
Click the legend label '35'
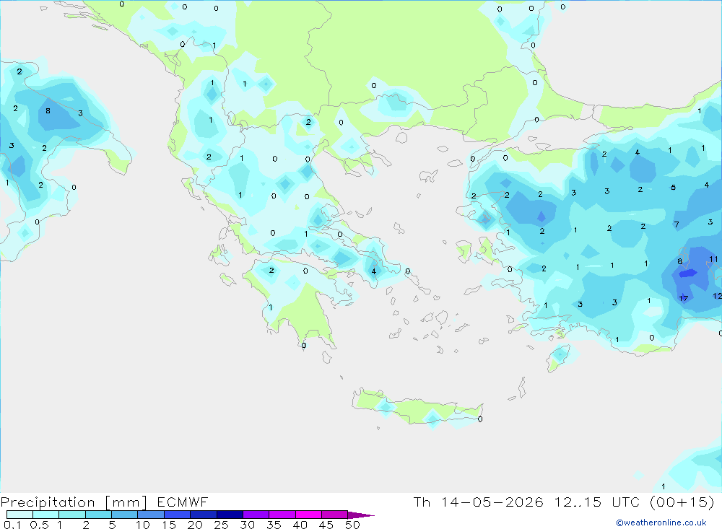[274, 525]
